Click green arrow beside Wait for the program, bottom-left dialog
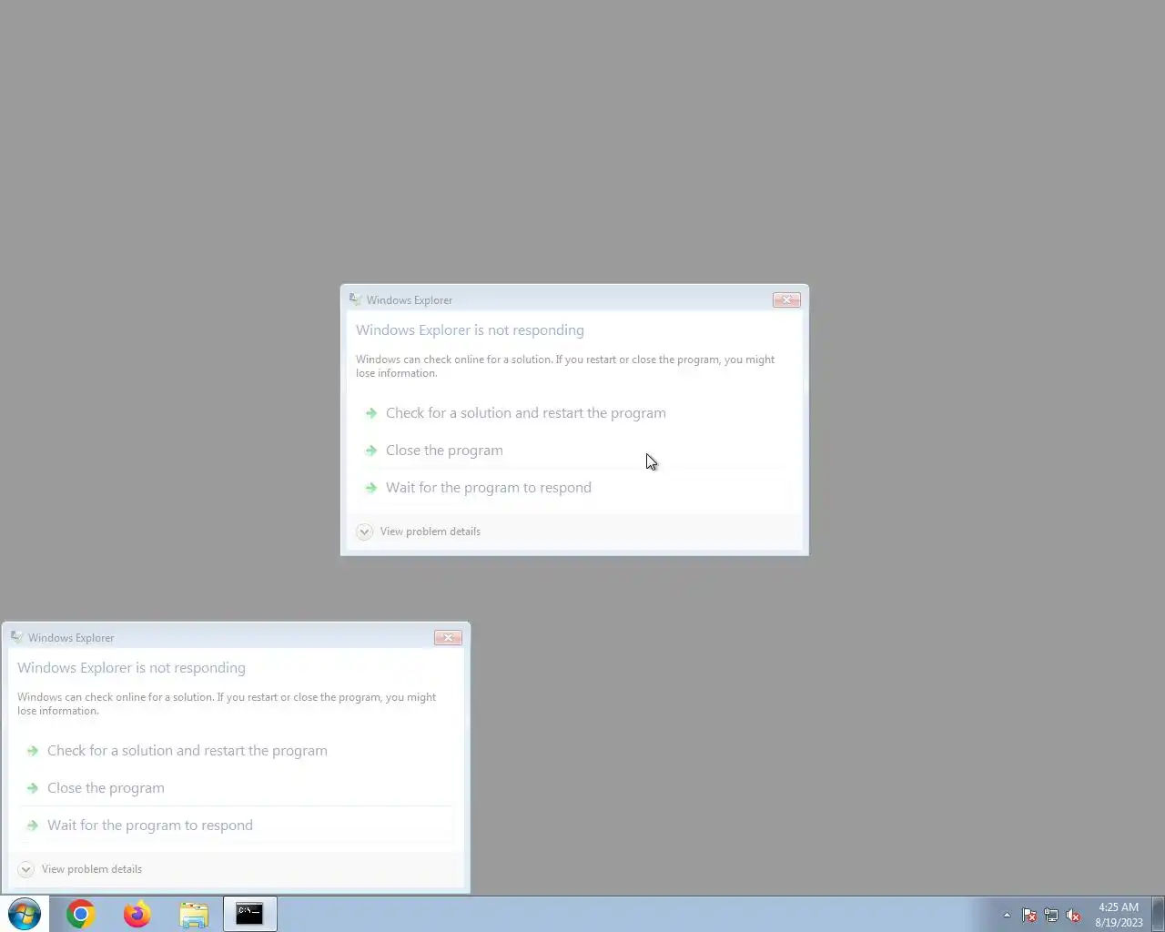This screenshot has height=932, width=1165. tap(33, 826)
